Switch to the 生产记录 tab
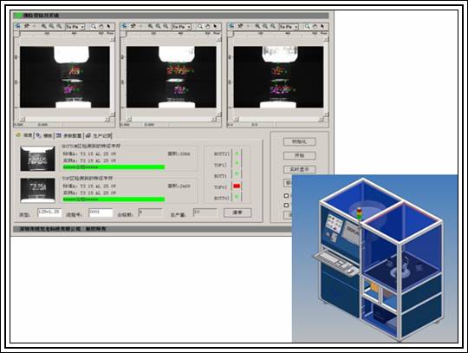This screenshot has height=353, width=468. pos(99,135)
